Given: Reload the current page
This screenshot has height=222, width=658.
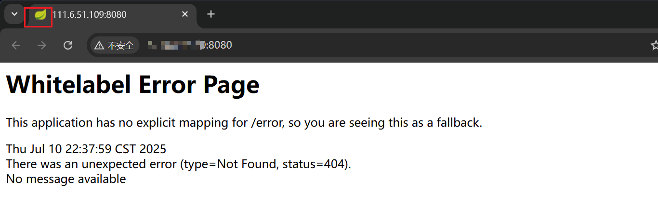Looking at the screenshot, I should click(68, 45).
